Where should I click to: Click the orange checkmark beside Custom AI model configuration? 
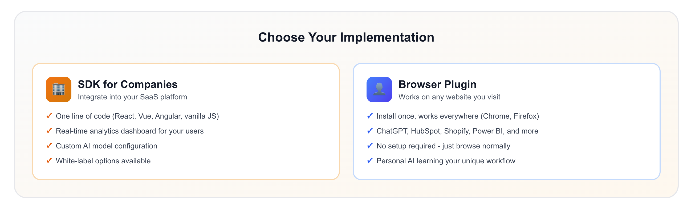pyautogui.click(x=49, y=146)
